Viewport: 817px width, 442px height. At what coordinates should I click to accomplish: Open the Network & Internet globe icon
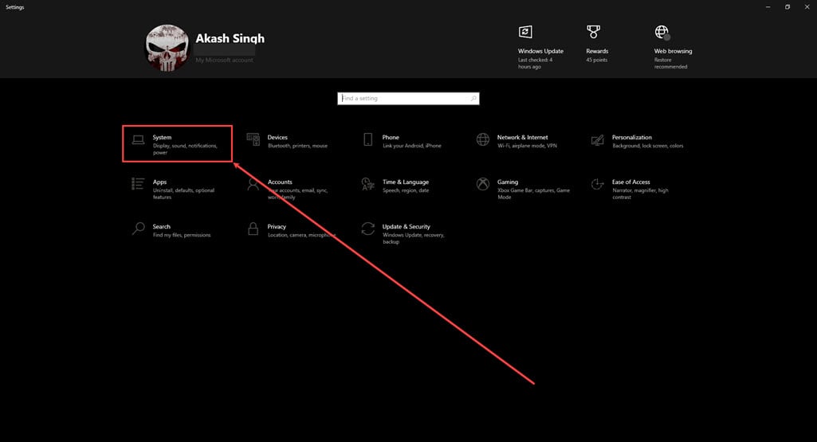(x=483, y=139)
